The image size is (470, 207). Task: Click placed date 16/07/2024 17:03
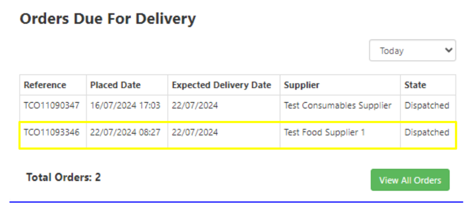[x=125, y=105]
